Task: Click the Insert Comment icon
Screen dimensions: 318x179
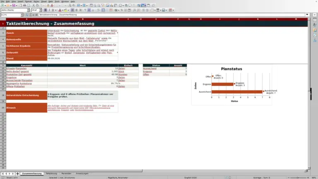Action: click(x=130, y=5)
